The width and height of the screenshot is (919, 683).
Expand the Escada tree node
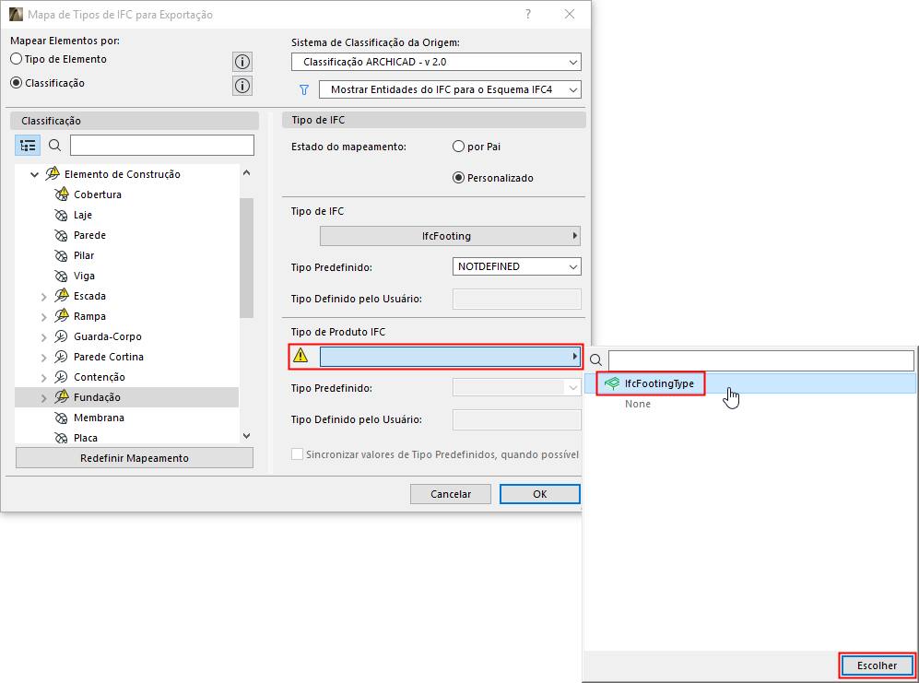point(44,297)
